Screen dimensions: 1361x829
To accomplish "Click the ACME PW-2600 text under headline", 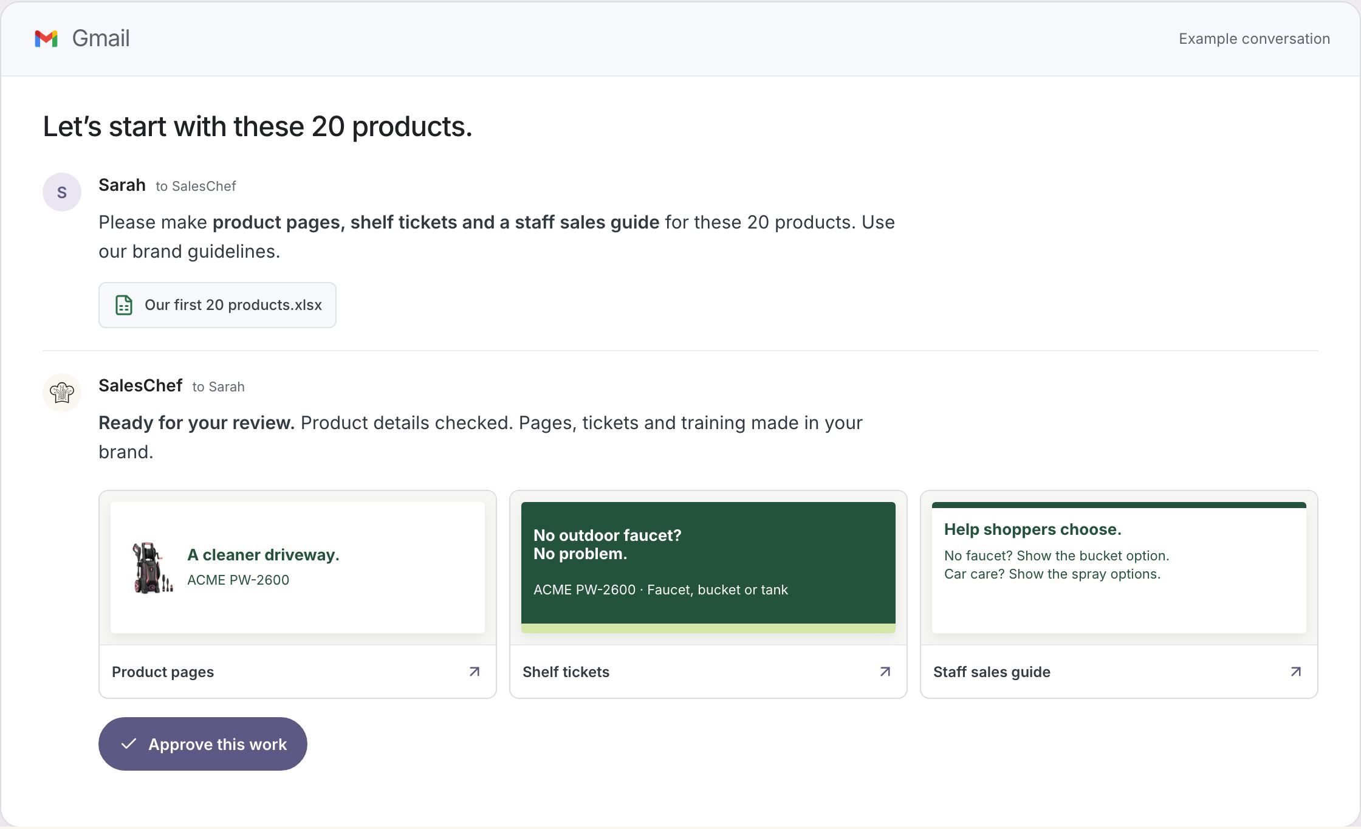I will point(238,580).
